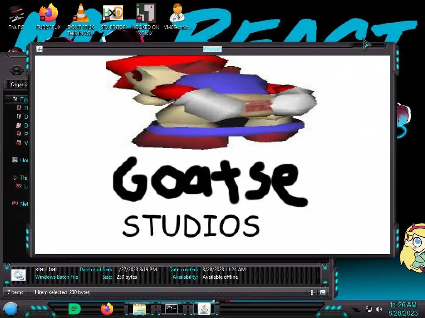Image resolution: width=425 pixels, height=318 pixels.
Task: Click the Size value 230 bytes in details pane
Action: click(127, 277)
